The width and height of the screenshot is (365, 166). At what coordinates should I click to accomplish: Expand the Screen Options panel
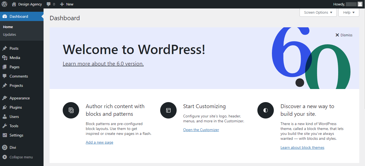[318, 13]
